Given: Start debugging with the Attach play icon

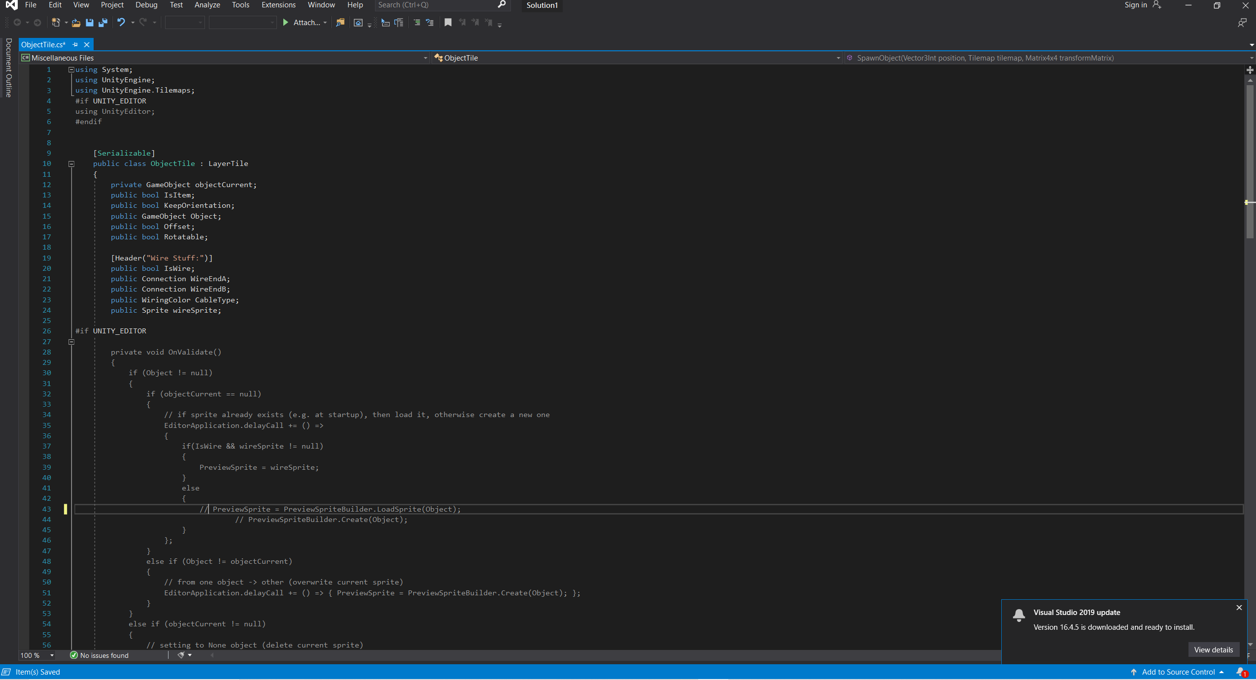Looking at the screenshot, I should (x=285, y=22).
